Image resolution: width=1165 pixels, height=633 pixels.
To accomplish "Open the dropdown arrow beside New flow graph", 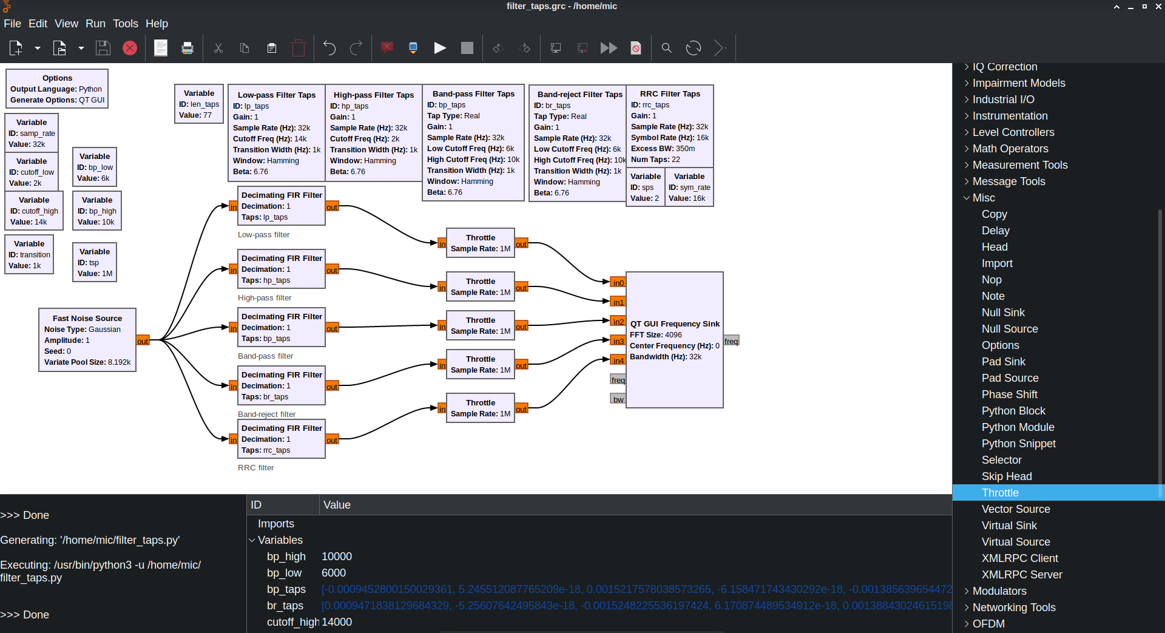I will tap(38, 48).
